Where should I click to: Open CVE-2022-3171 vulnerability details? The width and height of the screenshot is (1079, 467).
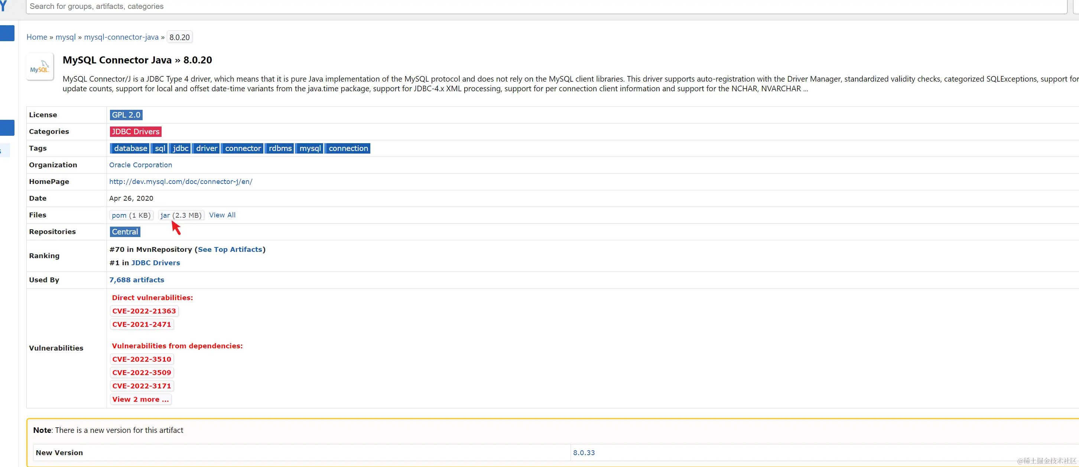tap(142, 386)
